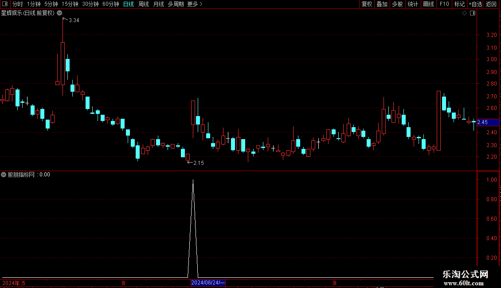Switch to 分时 intraday view

18,4
